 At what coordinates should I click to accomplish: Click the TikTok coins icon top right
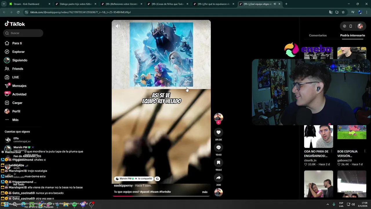point(344,26)
